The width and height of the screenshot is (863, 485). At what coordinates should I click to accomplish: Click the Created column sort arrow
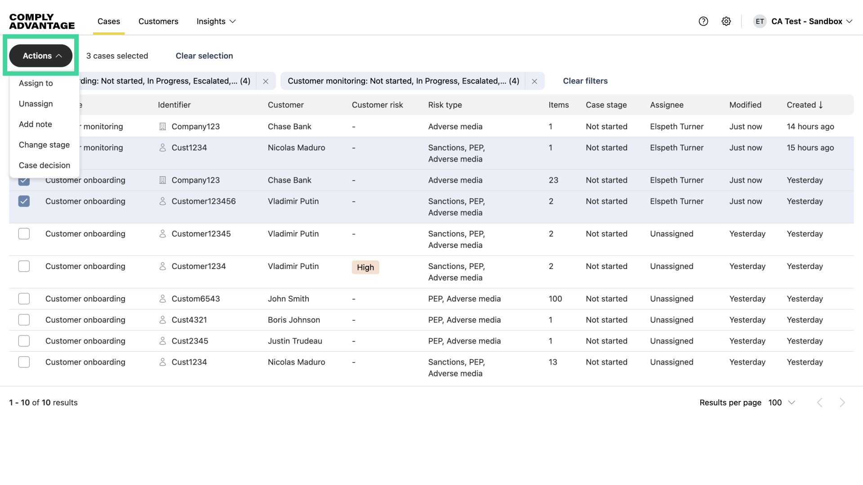point(821,105)
